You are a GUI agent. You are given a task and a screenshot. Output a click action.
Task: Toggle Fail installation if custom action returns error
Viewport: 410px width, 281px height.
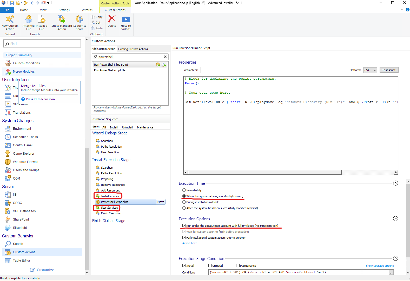[x=184, y=238]
